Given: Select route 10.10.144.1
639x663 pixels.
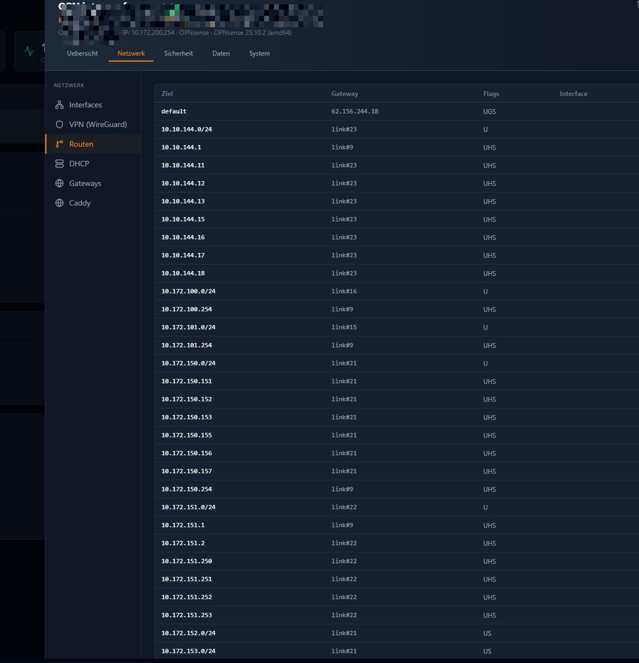Looking at the screenshot, I should click(x=397, y=147).
